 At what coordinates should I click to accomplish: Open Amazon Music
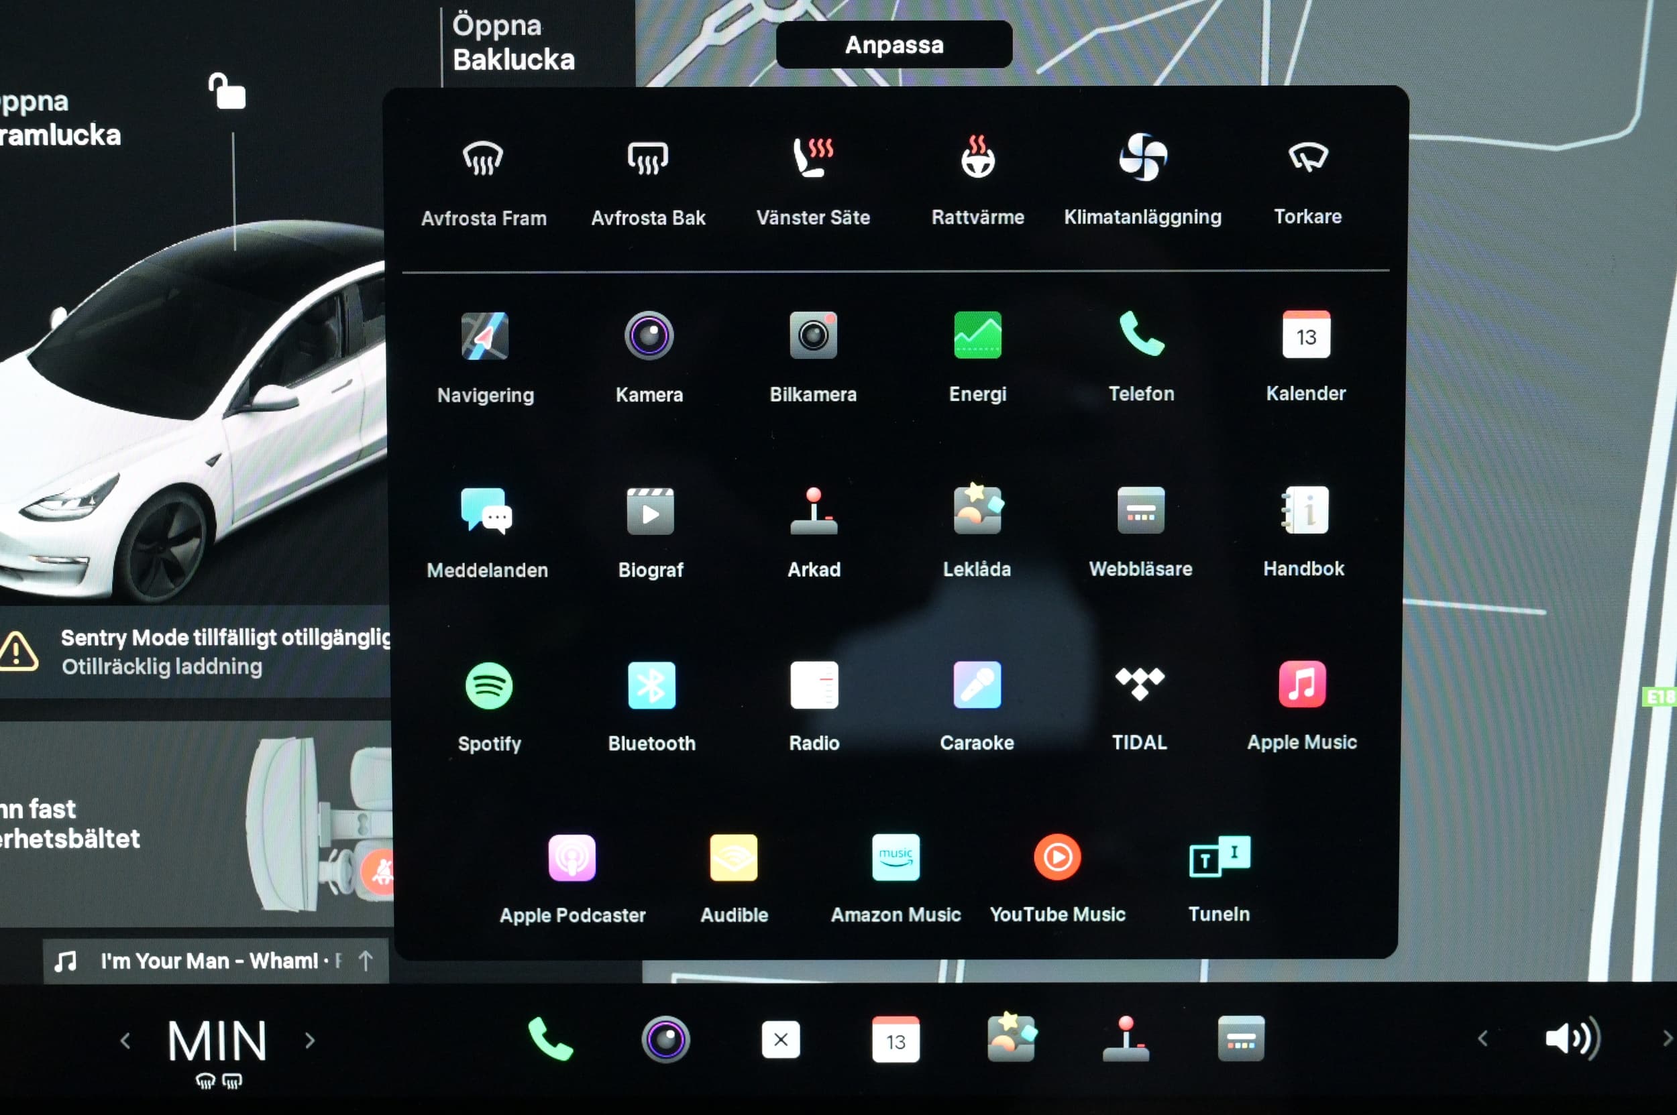(x=896, y=880)
